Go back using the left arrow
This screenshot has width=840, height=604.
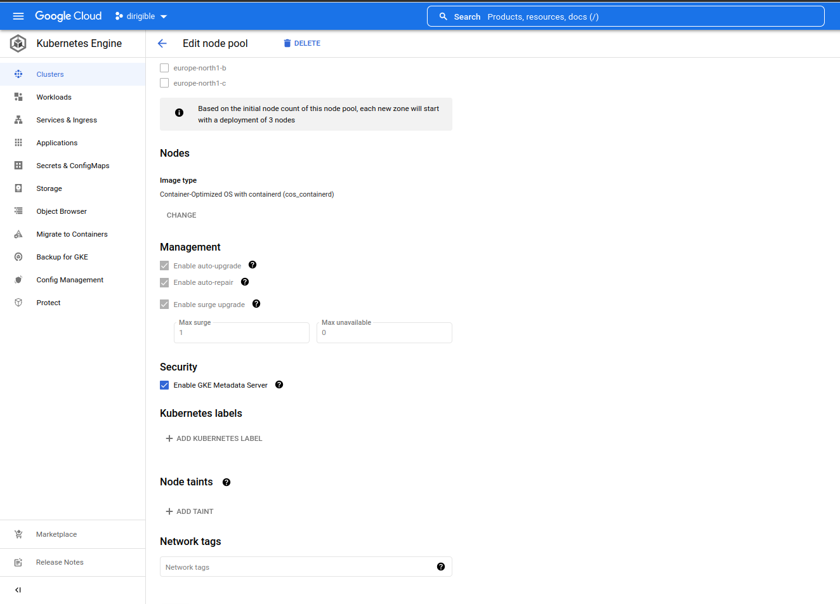pyautogui.click(x=162, y=43)
